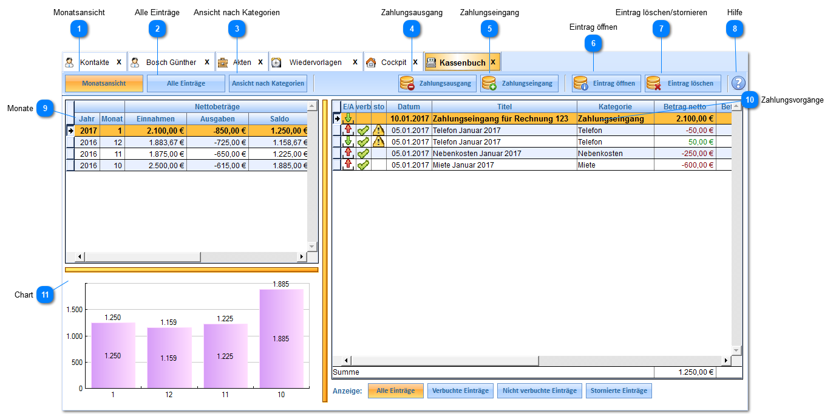Close the Bosch Günther tab

207,62
